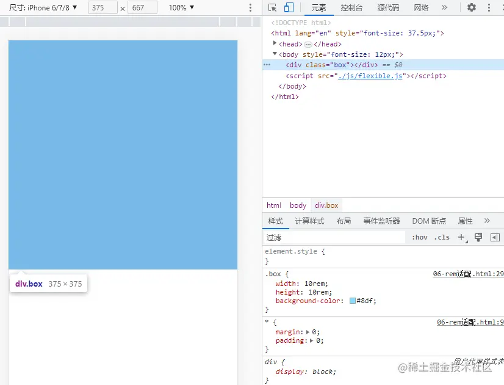
Task: Click the display: block declaration
Action: [x=306, y=372]
